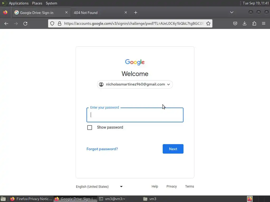Reload the page with the refresh icon

click(x=25, y=23)
